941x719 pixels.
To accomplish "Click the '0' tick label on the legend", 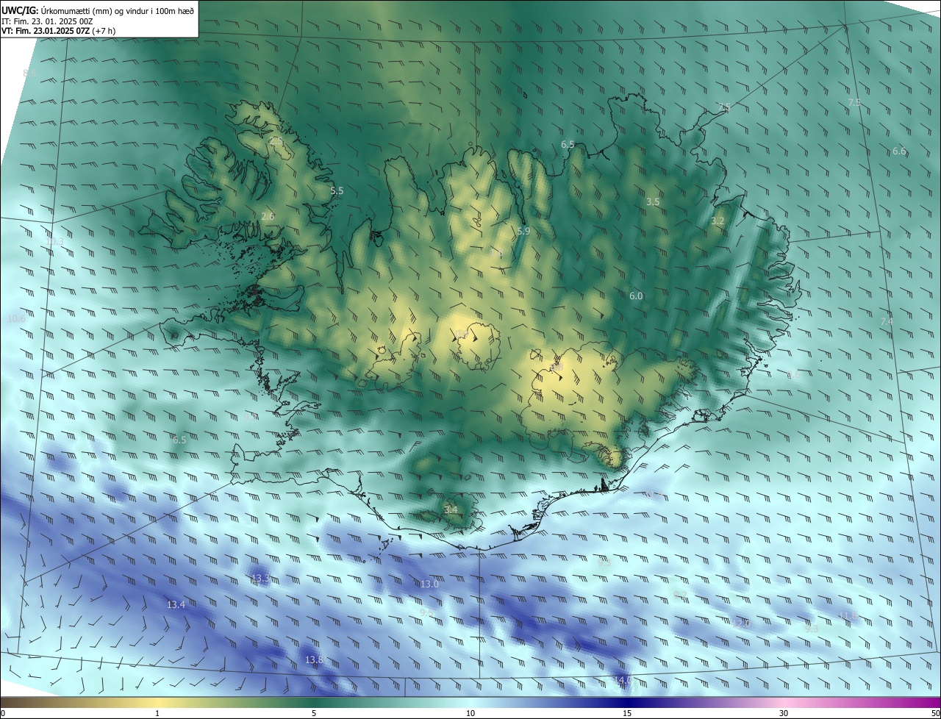I will 3,713.
